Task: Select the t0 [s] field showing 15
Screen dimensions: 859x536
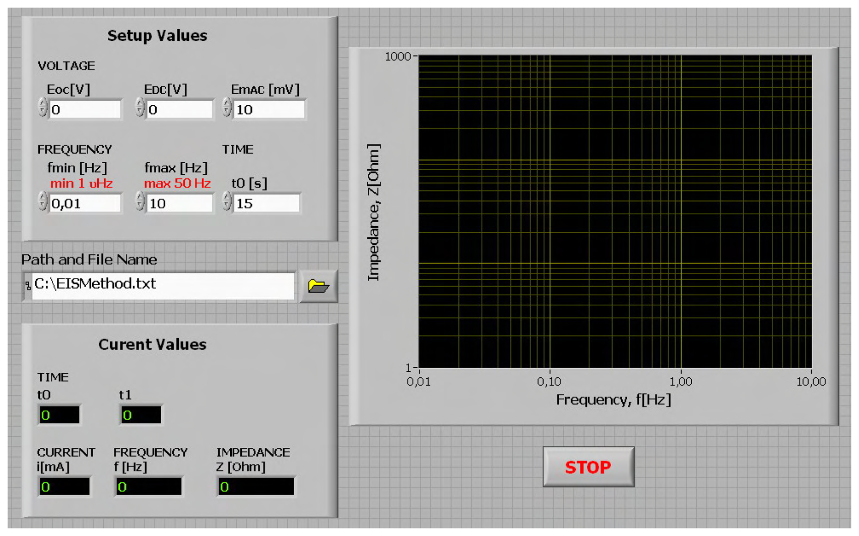Action: point(267,204)
